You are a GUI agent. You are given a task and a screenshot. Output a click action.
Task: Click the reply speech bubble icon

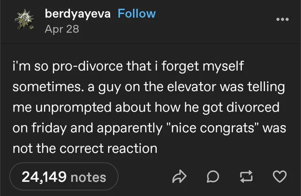tap(213, 176)
